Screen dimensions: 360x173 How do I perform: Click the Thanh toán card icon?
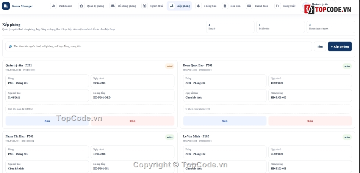tap(249, 6)
